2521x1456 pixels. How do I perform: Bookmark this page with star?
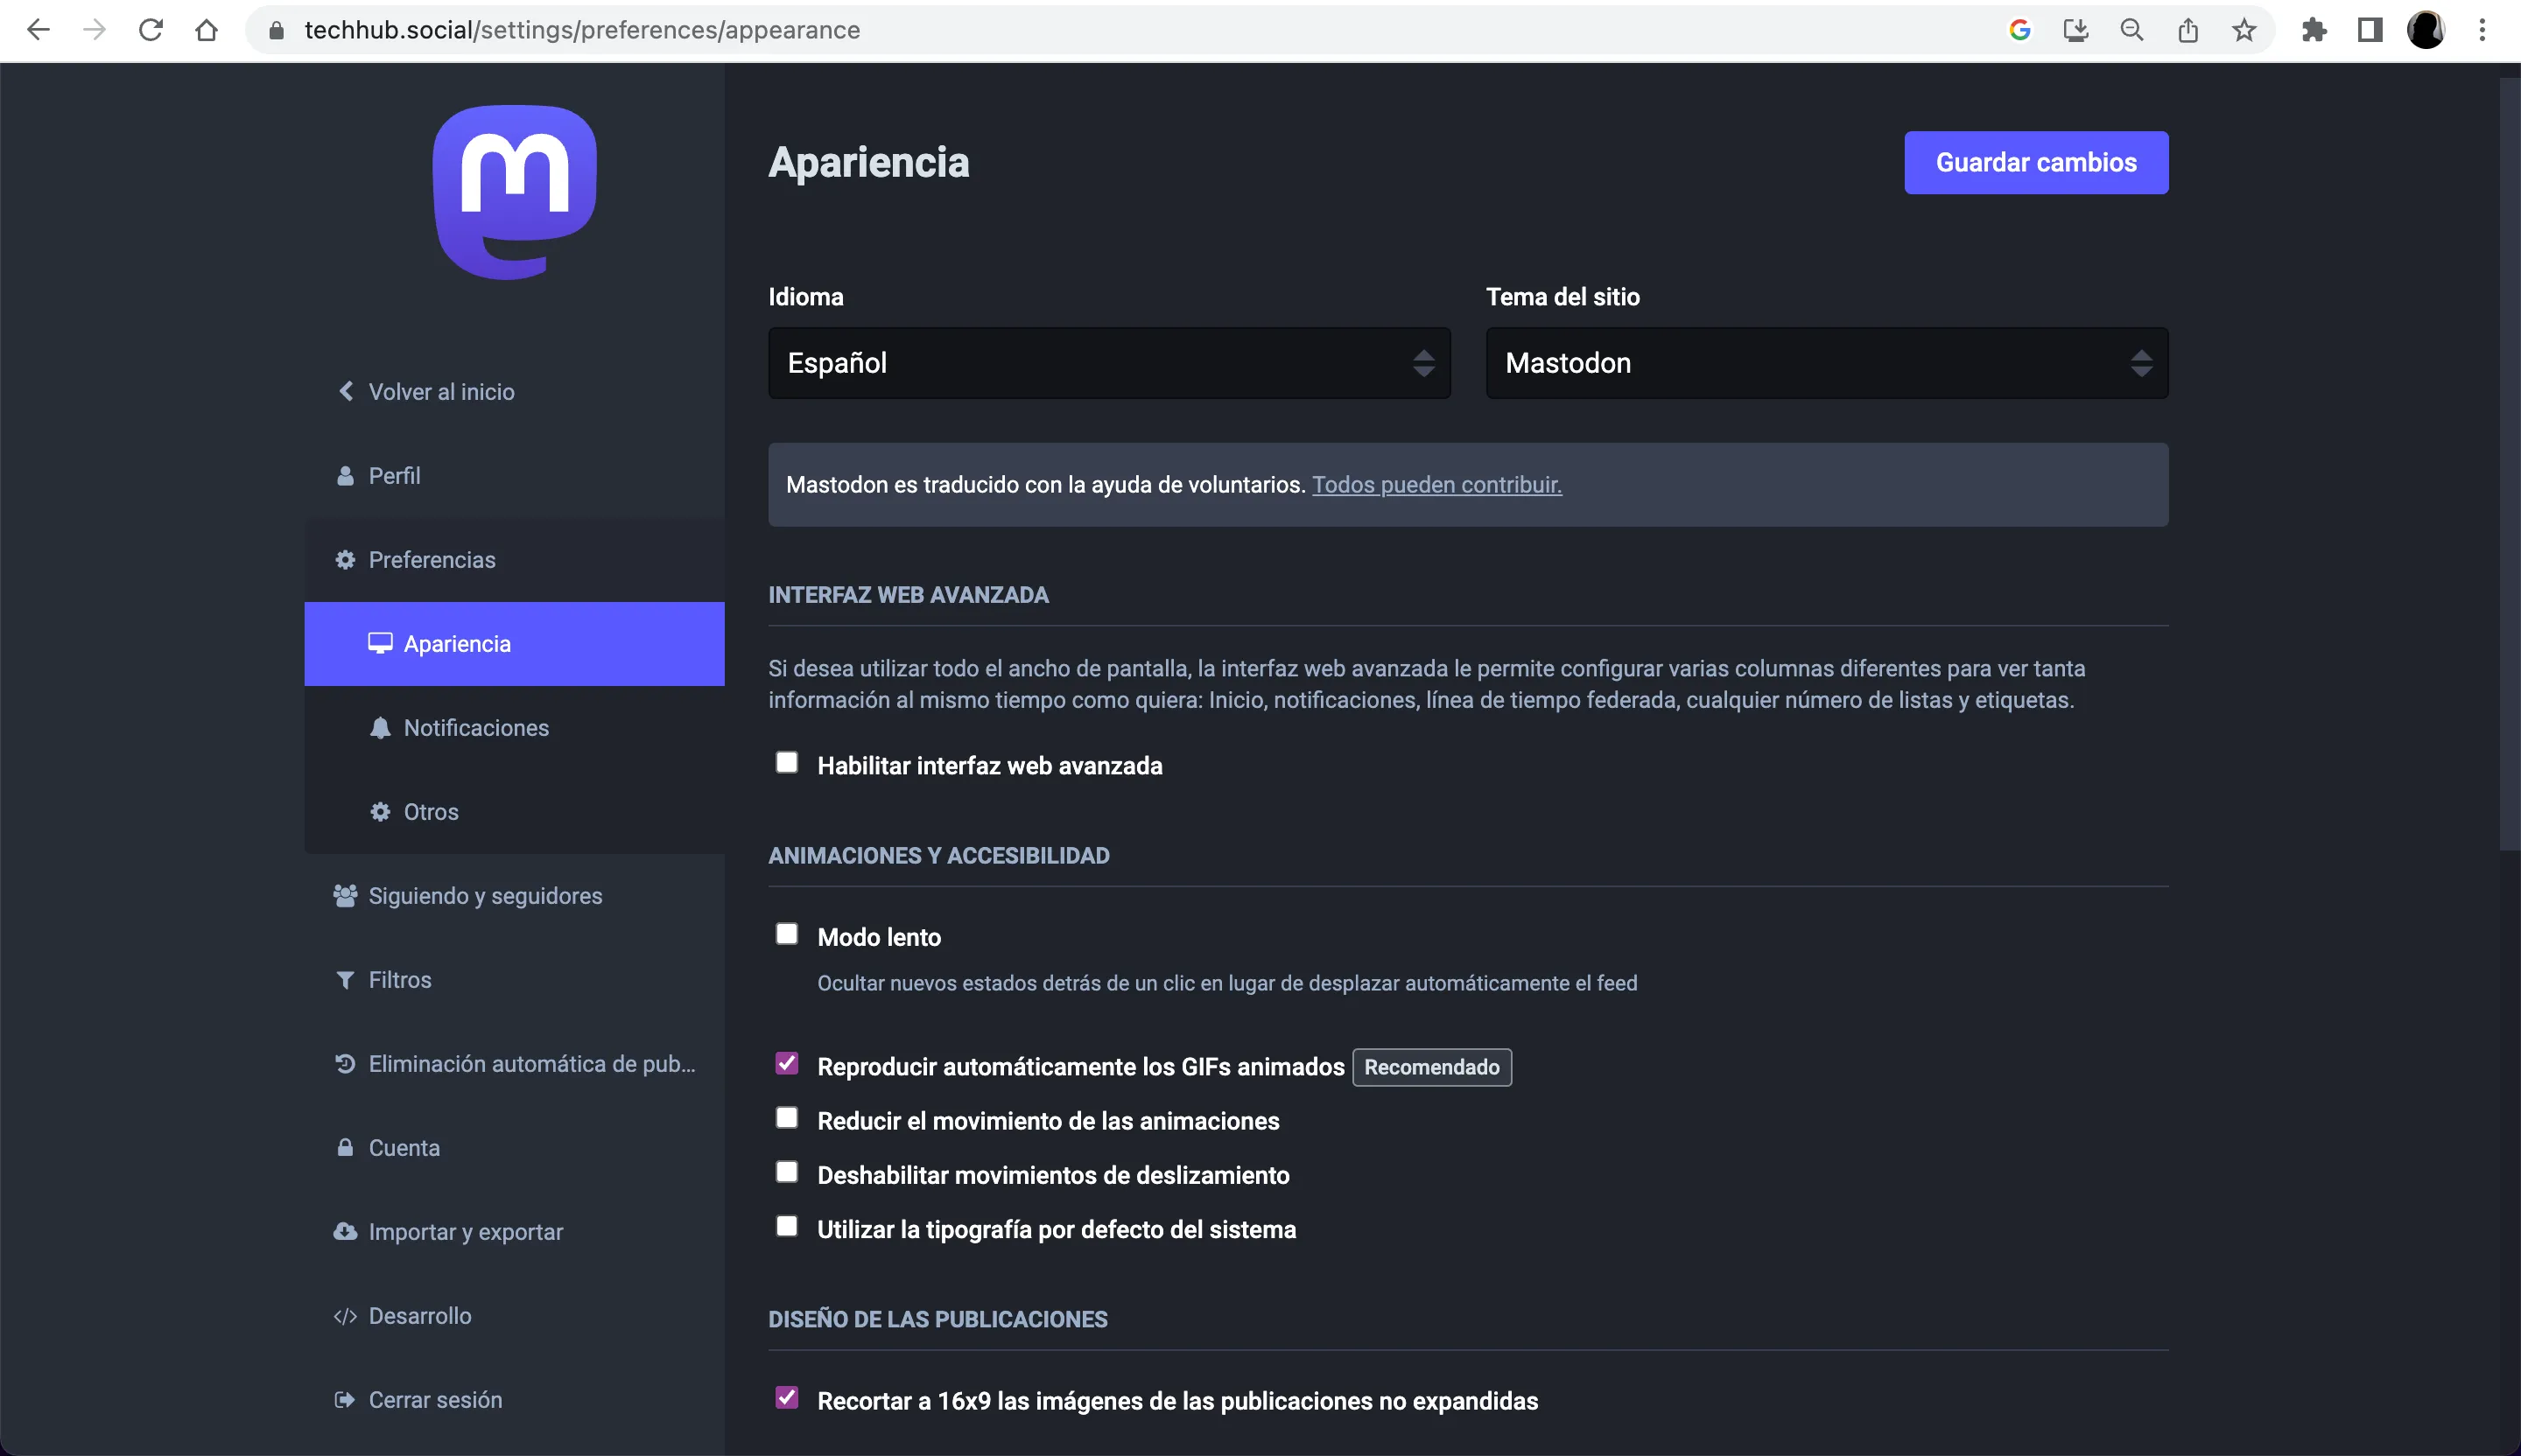click(x=2244, y=30)
